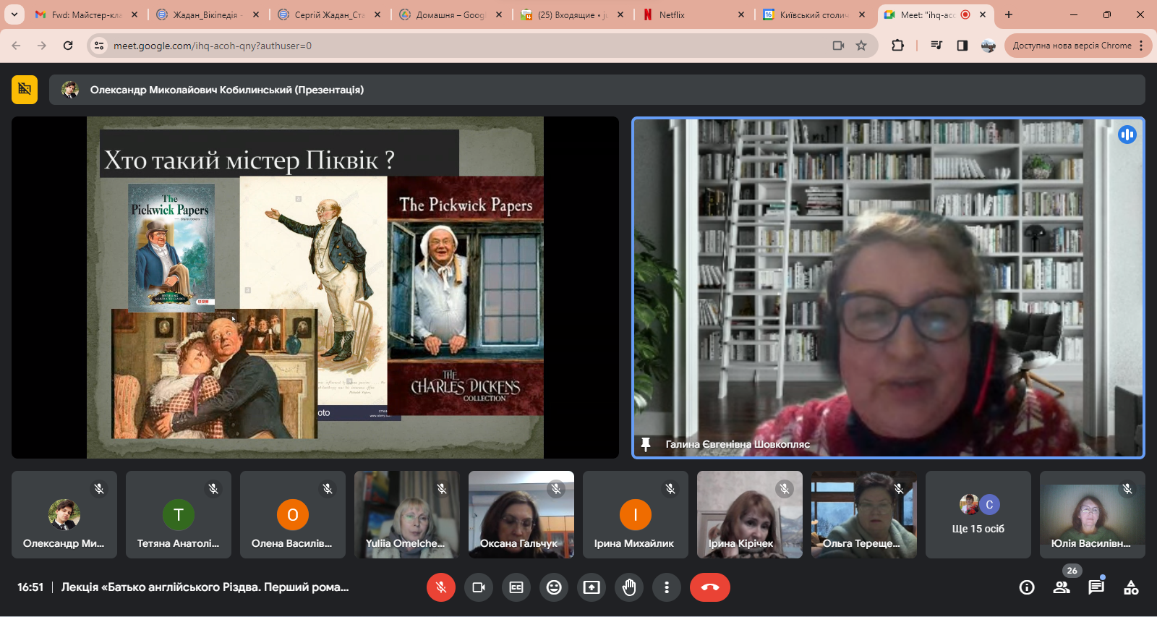The image size is (1157, 617).
Task: Select Оксана Гальчук's video tile
Action: tap(521, 515)
